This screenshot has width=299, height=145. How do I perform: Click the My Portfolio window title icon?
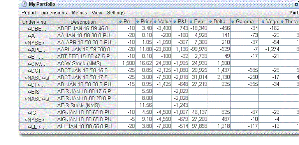24,4
